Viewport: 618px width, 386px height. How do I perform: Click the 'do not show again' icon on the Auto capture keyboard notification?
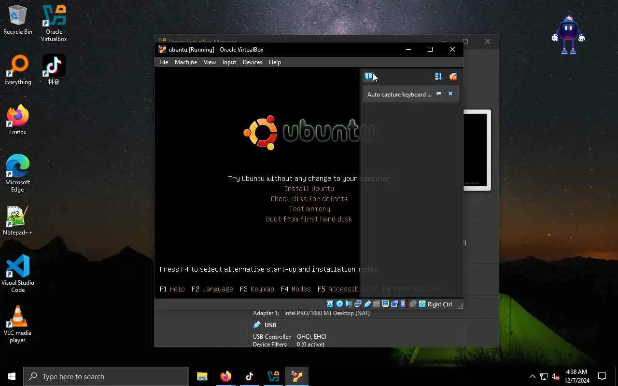pyautogui.click(x=439, y=94)
